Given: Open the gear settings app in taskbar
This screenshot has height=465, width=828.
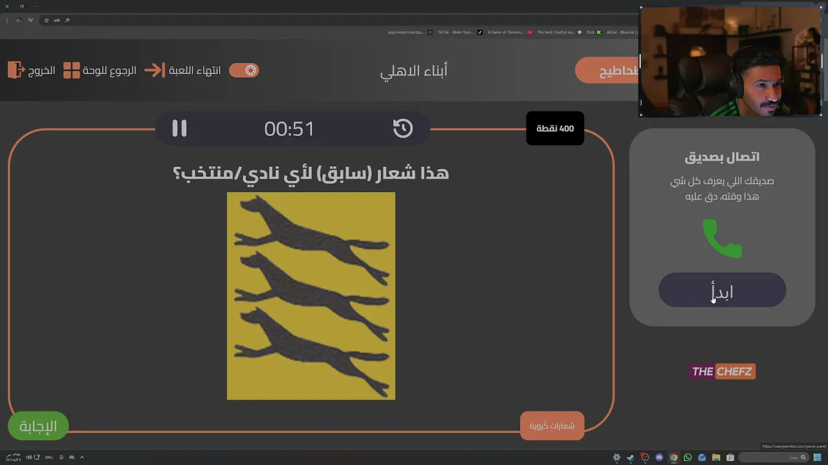Looking at the screenshot, I should point(616,457).
